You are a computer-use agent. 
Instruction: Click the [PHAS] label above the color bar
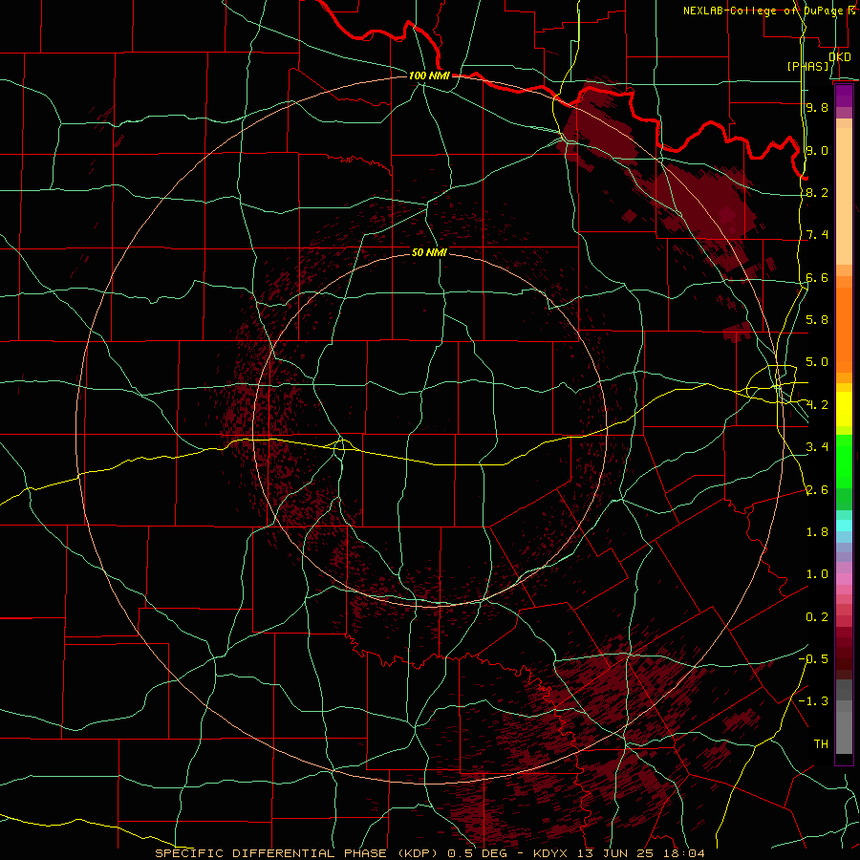tap(807, 66)
